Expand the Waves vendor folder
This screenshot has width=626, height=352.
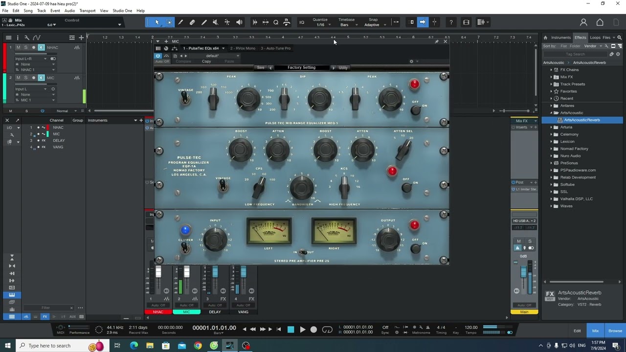pos(551,206)
